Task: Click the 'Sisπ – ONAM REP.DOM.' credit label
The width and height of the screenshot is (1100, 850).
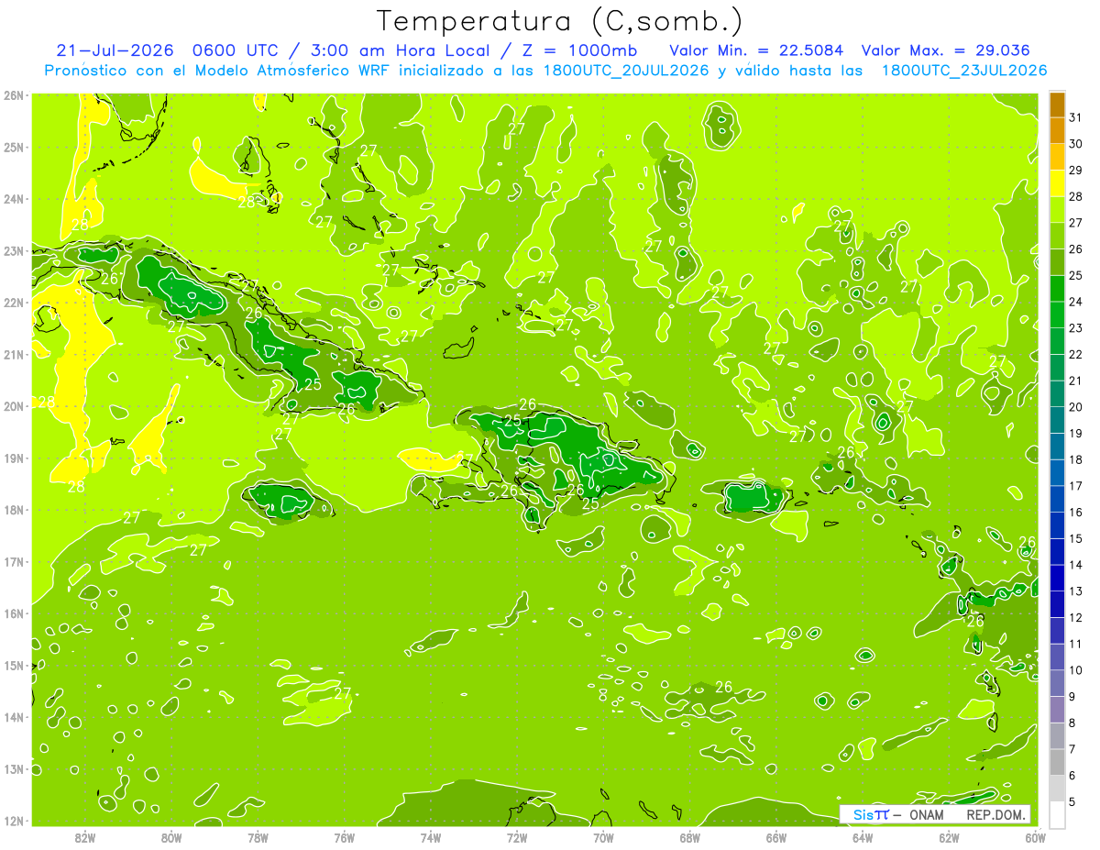Action: 934,814
